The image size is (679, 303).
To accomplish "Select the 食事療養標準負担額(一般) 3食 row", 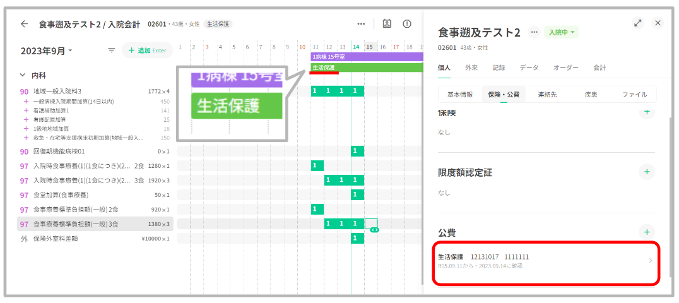I will (96, 224).
